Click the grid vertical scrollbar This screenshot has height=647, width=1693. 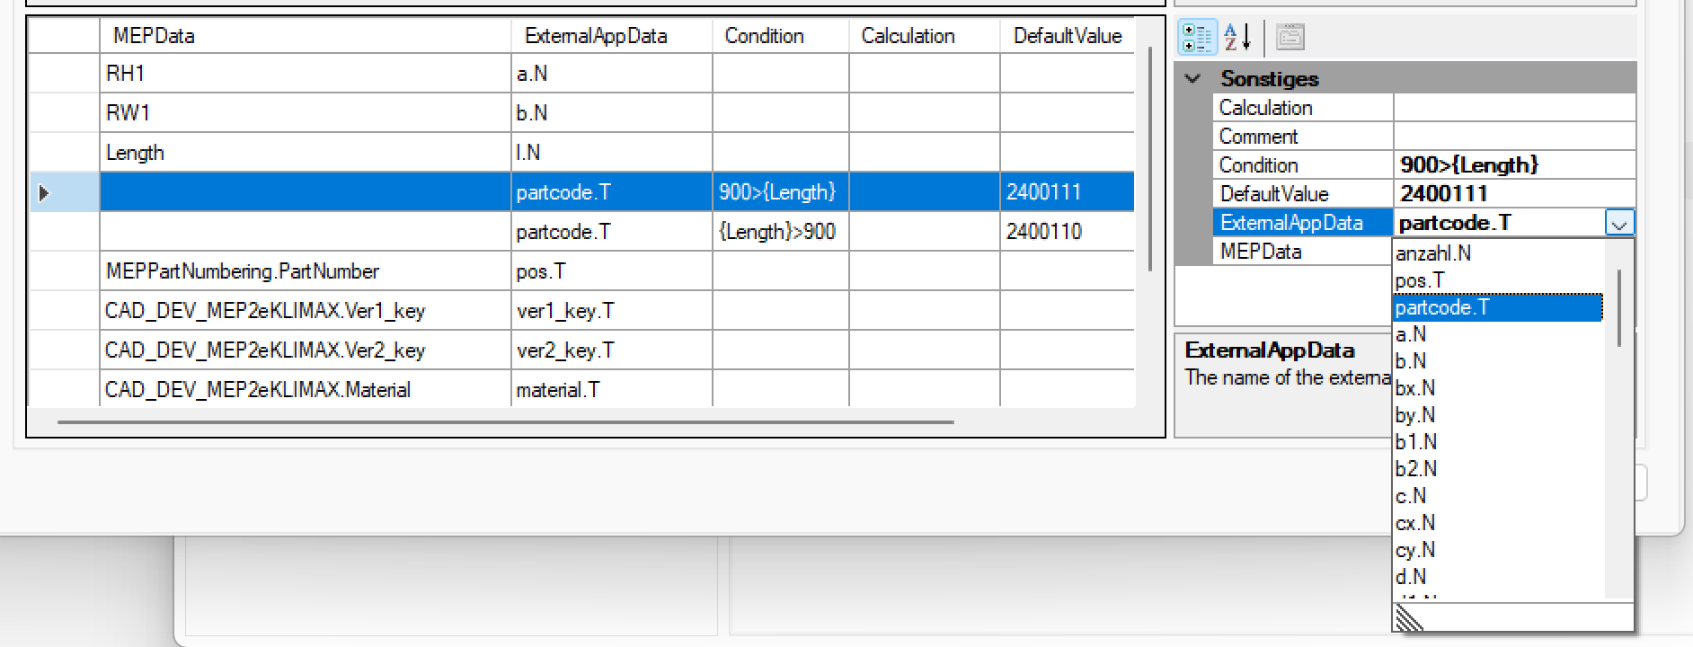[1149, 160]
